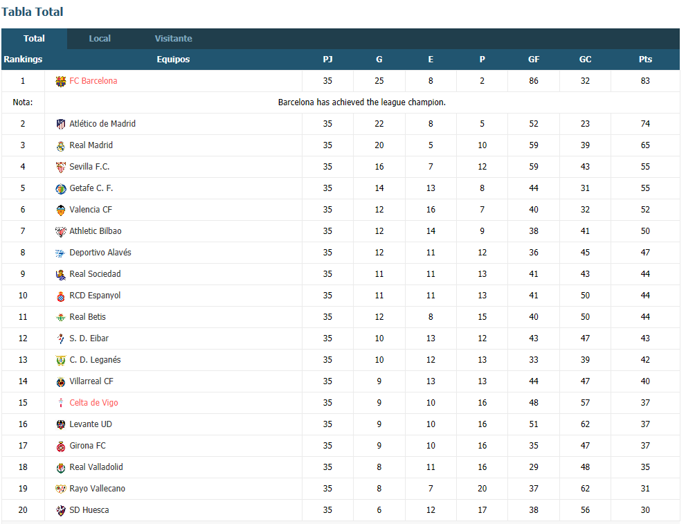Click the Pts column header

click(x=645, y=59)
